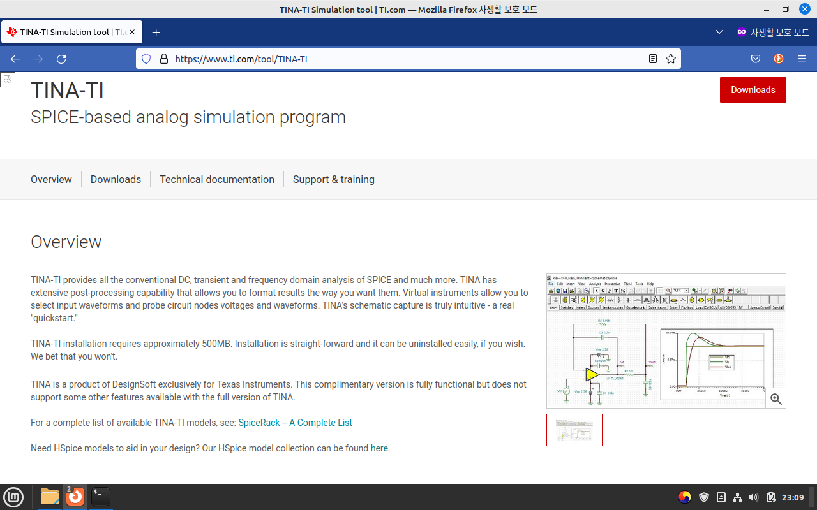Expand the list all tabs chevron
This screenshot has height=510, width=817.
(x=719, y=32)
